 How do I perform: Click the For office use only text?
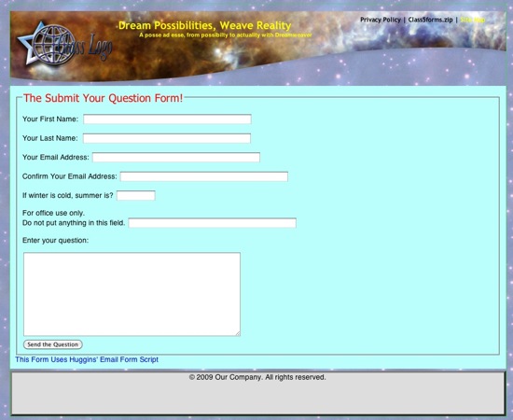point(53,213)
